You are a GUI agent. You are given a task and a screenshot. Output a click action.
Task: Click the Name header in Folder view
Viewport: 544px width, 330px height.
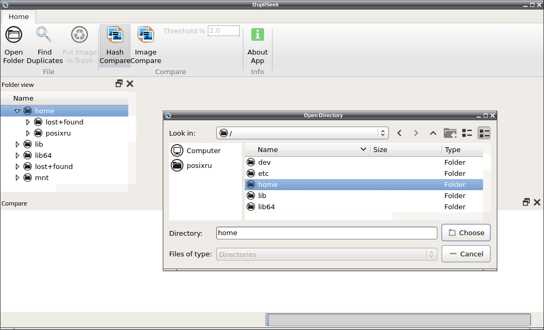pos(65,99)
